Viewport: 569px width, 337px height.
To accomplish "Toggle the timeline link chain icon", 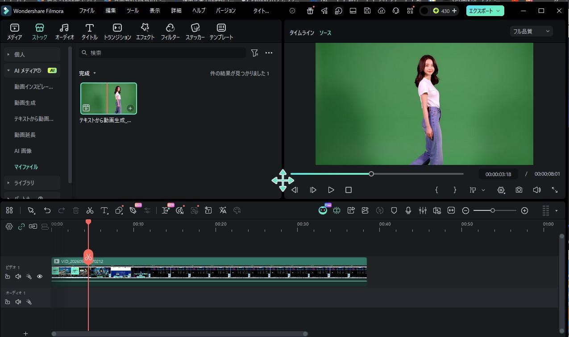I will (21, 226).
